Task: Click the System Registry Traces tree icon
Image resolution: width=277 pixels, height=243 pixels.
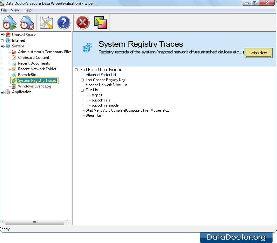Action: point(14,80)
